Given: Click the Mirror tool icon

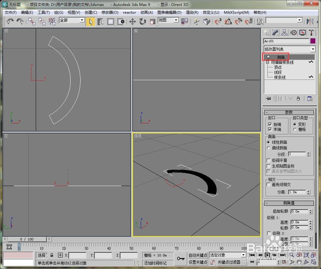Looking at the screenshot, I should coord(310,22).
